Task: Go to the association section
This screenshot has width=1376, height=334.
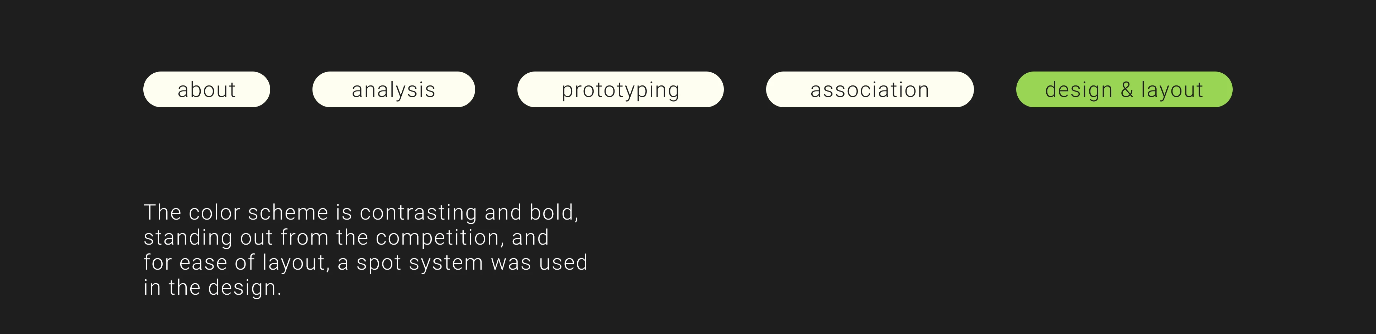Action: [870, 89]
